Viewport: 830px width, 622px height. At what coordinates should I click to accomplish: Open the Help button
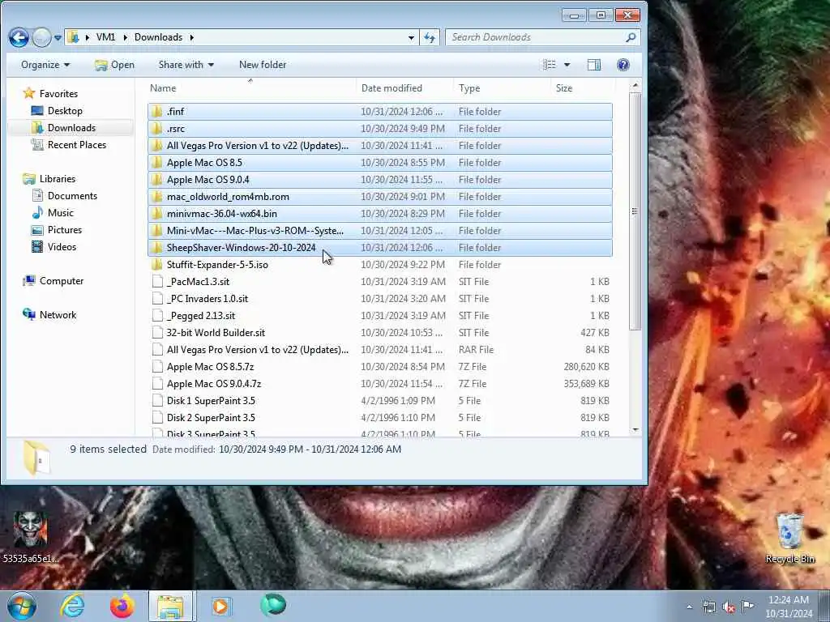point(623,65)
